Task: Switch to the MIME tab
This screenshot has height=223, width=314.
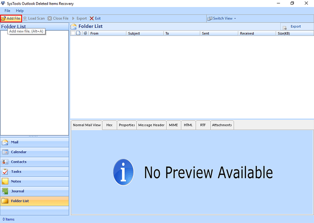Action: tap(173, 125)
